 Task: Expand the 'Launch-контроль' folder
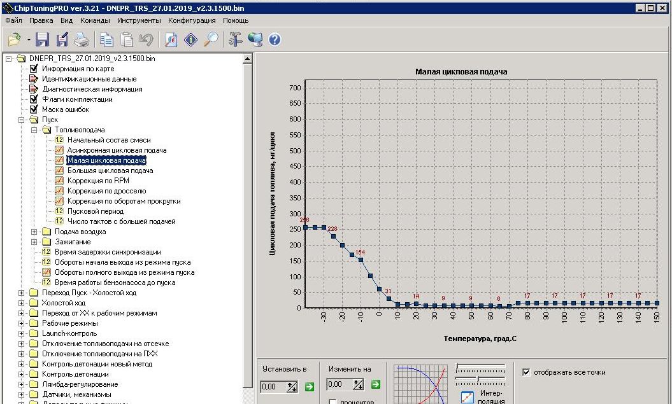(22, 333)
